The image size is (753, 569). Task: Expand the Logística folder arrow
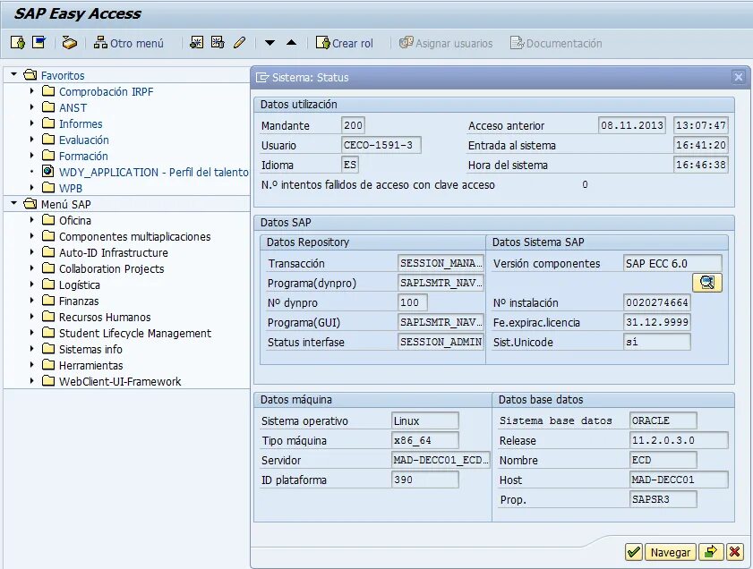(31, 284)
